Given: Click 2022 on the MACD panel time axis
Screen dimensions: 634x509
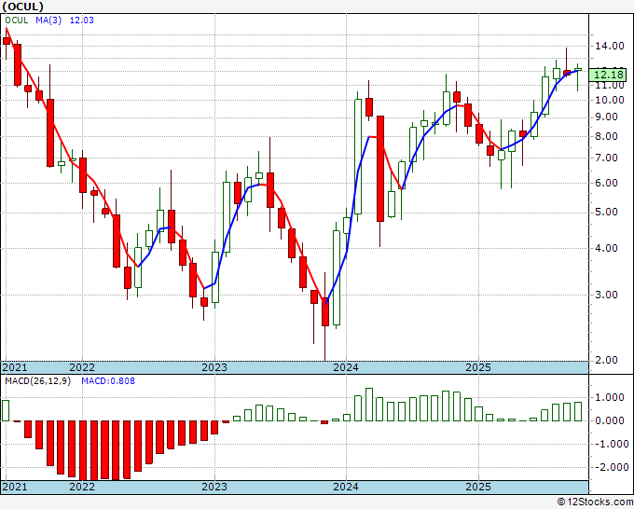Looking at the screenshot, I should [82, 487].
